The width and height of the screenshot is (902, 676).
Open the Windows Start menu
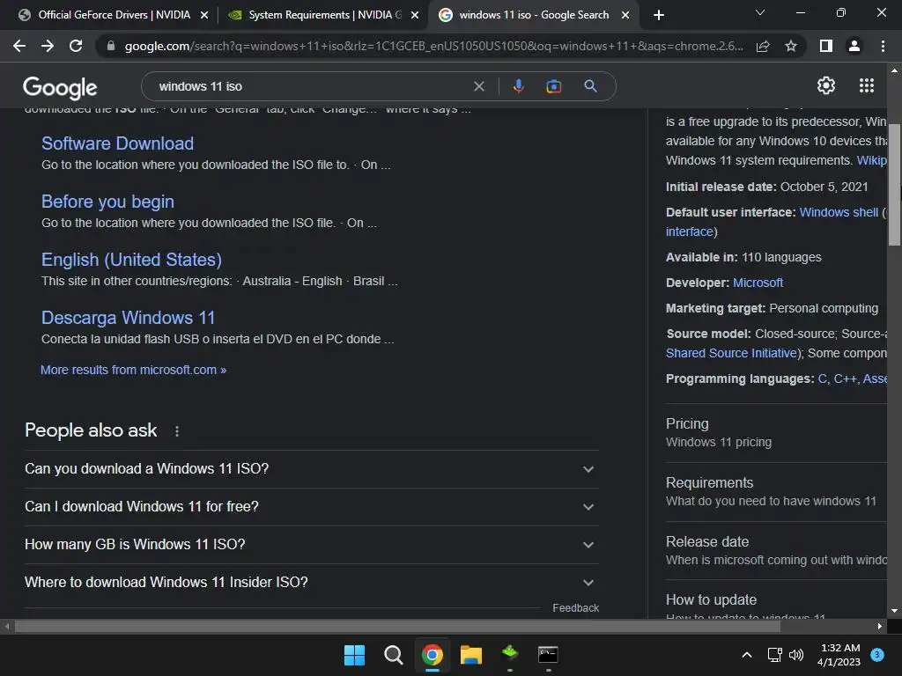(x=354, y=655)
